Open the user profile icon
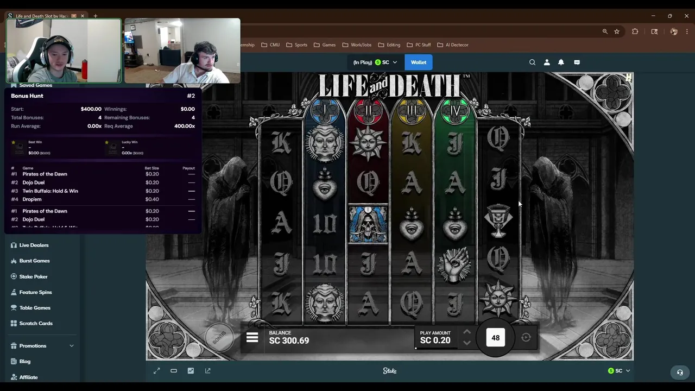Image resolution: width=695 pixels, height=391 pixels. (x=547, y=62)
